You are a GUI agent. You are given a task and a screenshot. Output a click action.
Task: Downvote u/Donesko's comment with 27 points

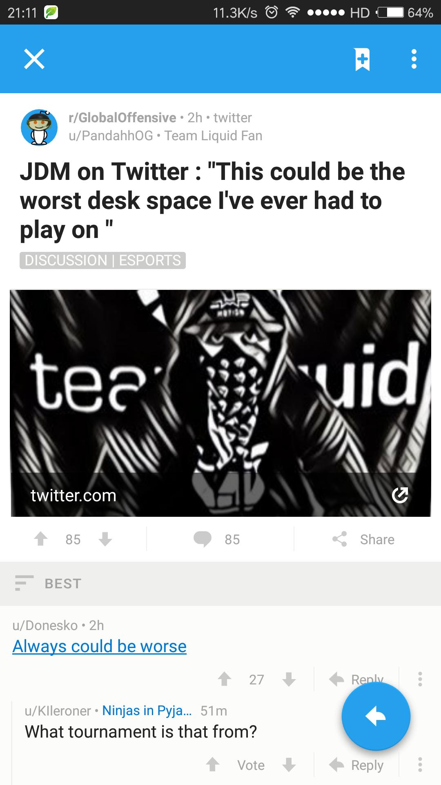point(289,679)
